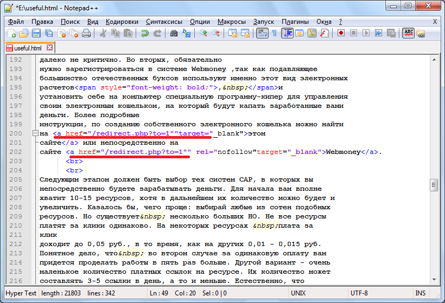Click the vertical scrollbar thumb
This screenshot has width=445, height=303.
(434, 185)
